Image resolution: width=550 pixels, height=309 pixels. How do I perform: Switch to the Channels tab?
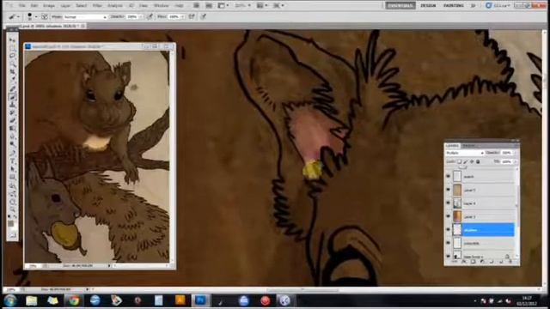coord(469,145)
